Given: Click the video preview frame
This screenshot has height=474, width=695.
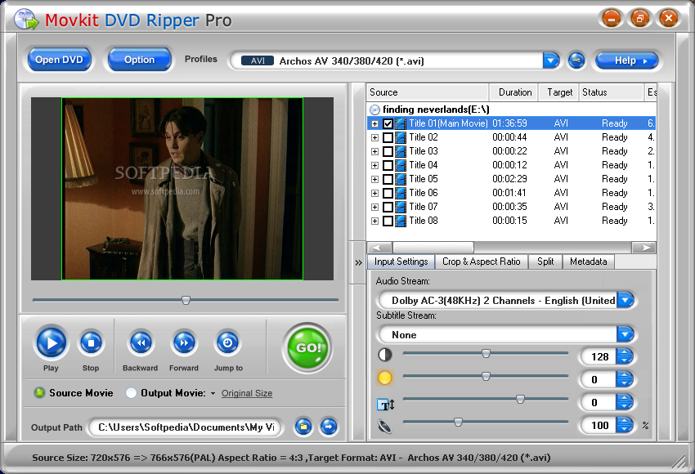Looking at the screenshot, I should click(x=182, y=189).
